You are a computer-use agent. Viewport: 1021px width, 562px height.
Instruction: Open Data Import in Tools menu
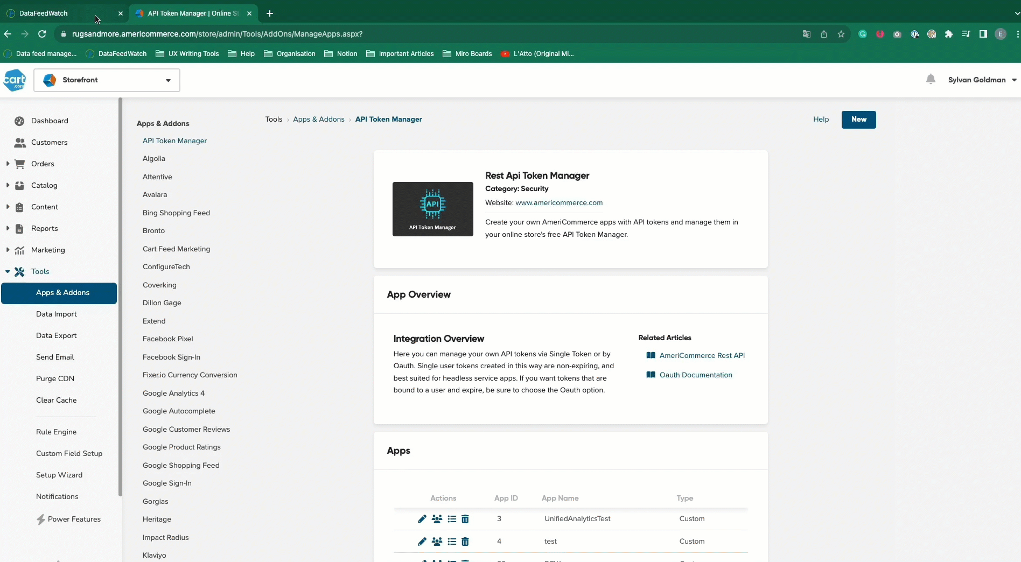[57, 314]
